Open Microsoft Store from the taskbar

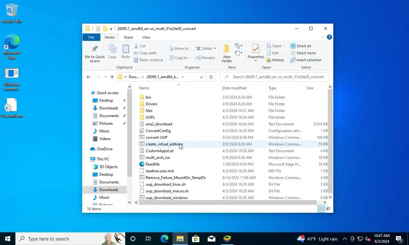[x=196, y=239]
